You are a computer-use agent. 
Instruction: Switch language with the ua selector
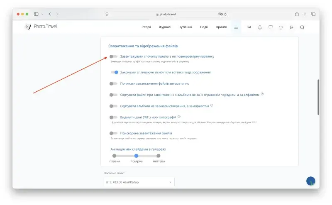coord(249,27)
